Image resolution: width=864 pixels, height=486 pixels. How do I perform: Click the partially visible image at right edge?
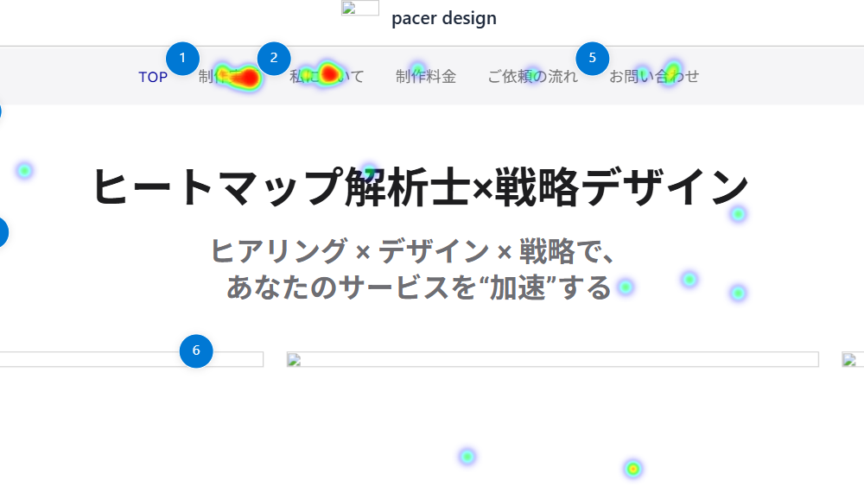point(853,359)
